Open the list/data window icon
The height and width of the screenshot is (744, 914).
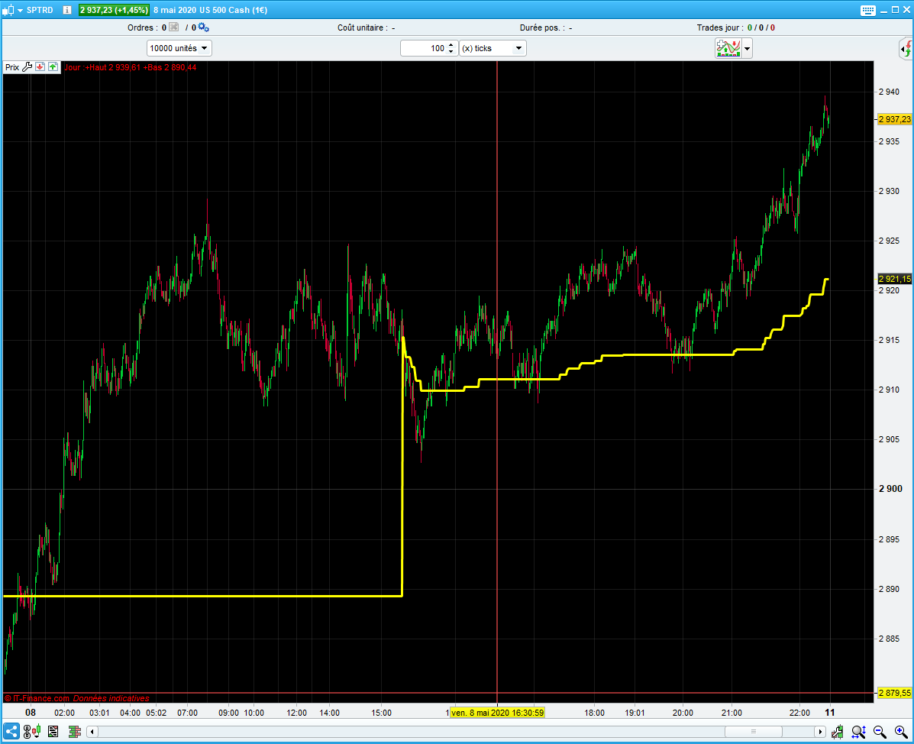(x=53, y=731)
